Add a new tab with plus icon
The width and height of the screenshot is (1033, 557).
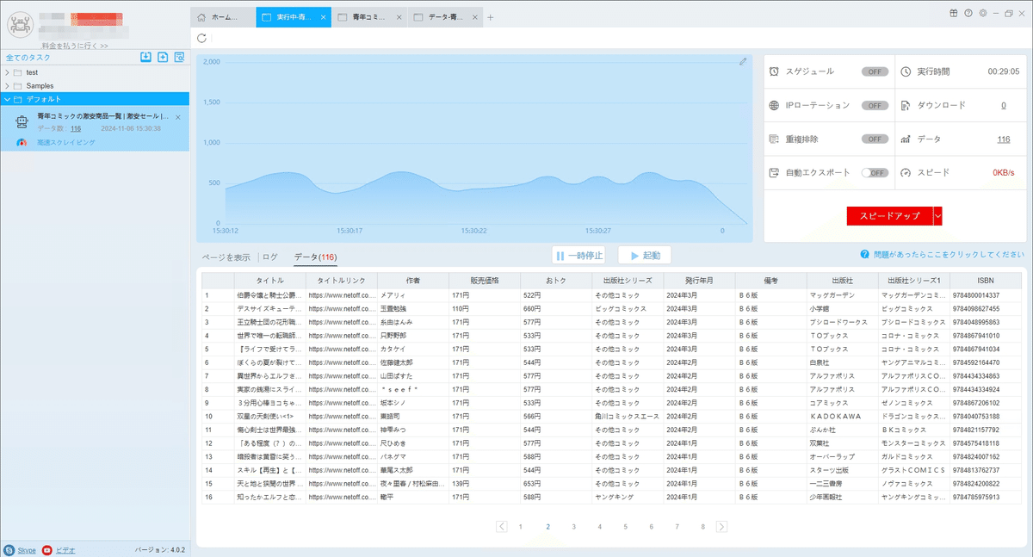click(491, 17)
